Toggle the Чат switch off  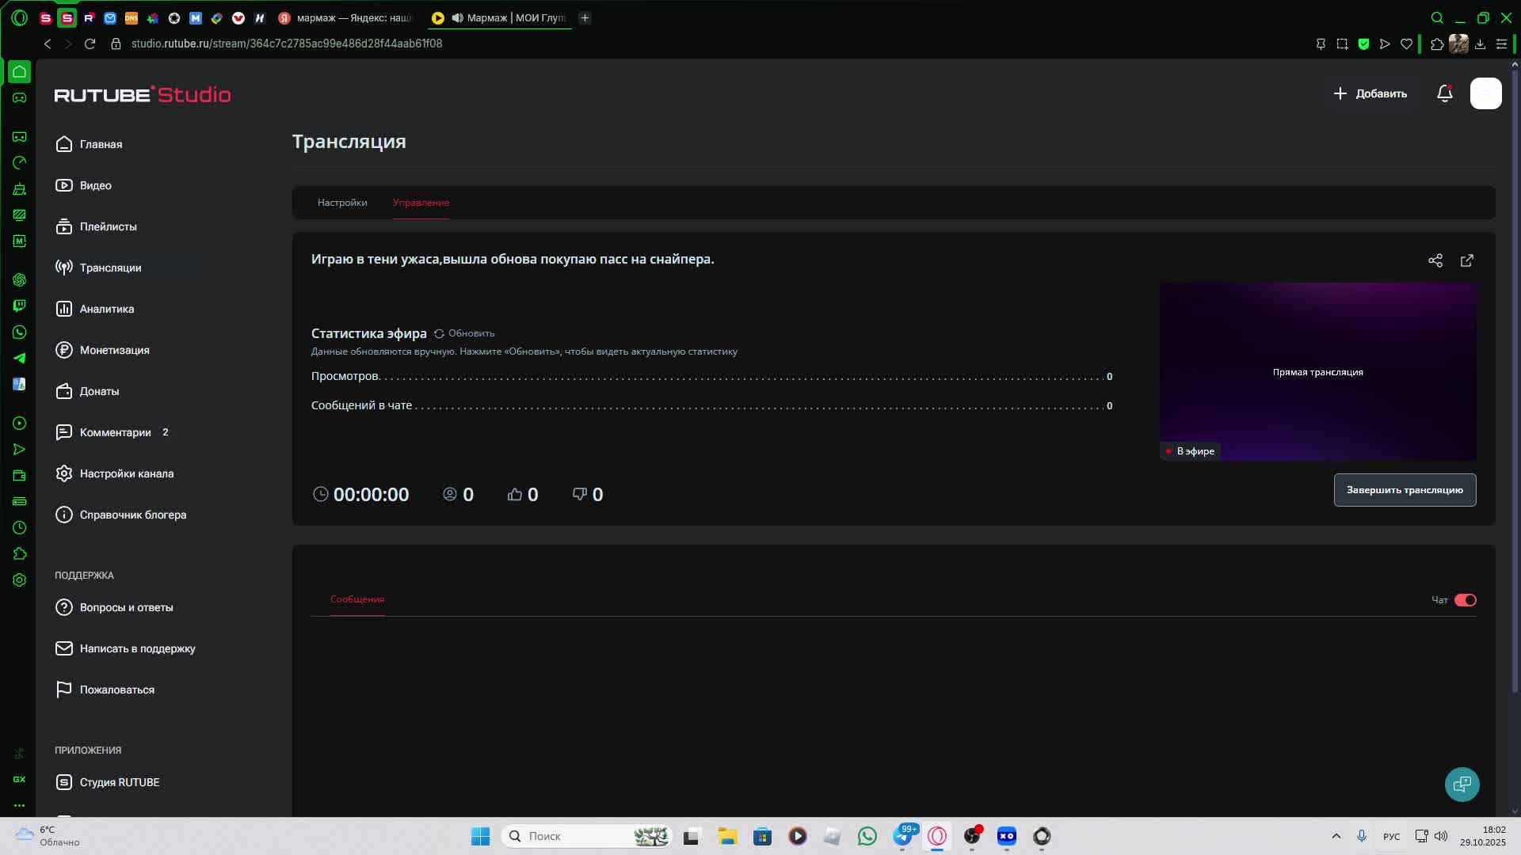coord(1465,600)
